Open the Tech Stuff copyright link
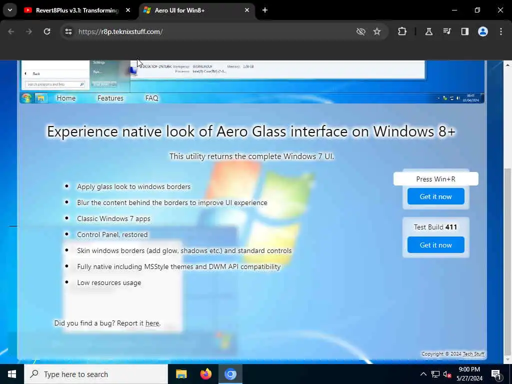 473,354
